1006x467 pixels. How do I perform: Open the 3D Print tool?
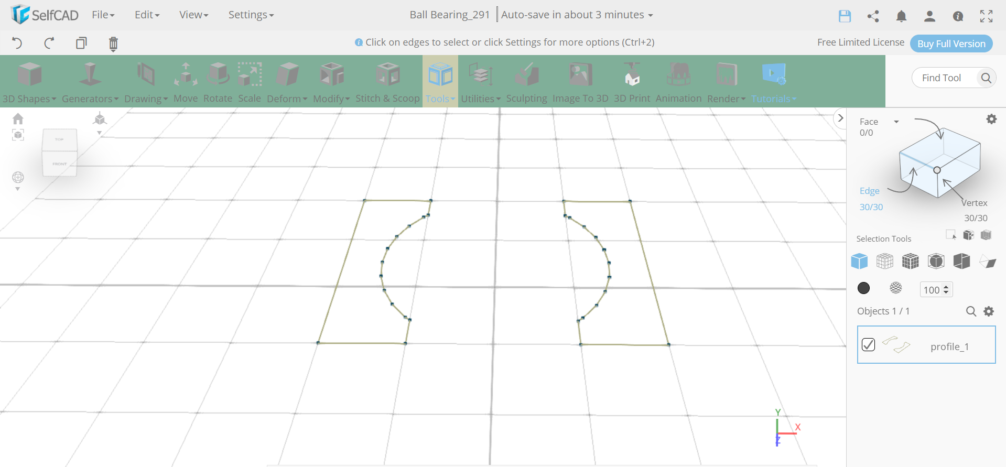(x=632, y=82)
